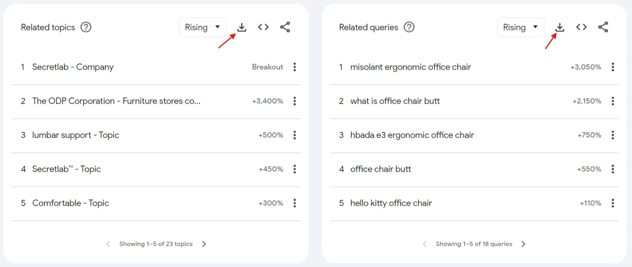Open options menu for Secretlab - Company
Screen dimensions: 632x267
295,67
